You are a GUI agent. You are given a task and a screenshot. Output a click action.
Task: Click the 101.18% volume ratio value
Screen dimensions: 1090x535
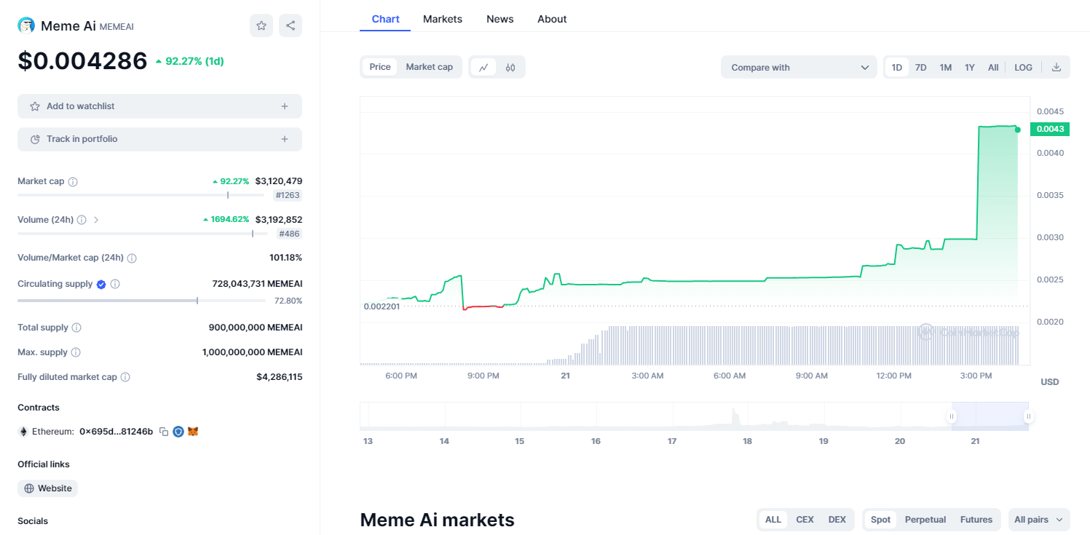[285, 258]
